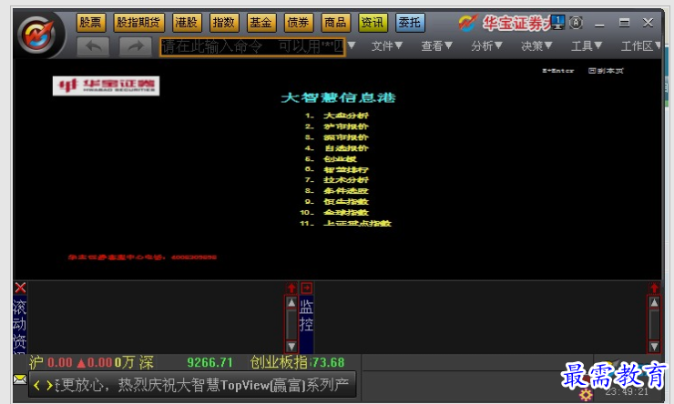Open the 资讯 news button

[373, 23]
